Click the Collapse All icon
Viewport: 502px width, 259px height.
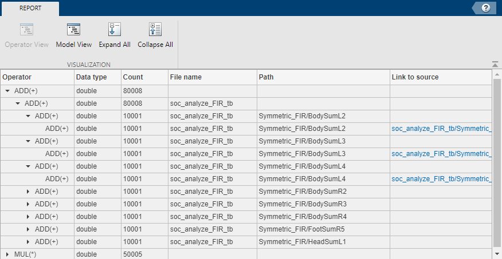tap(155, 30)
